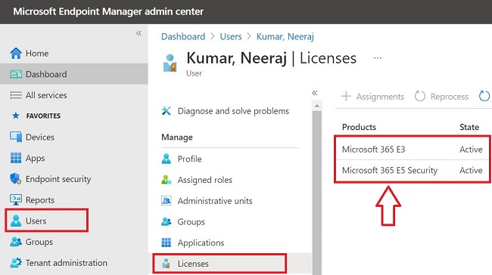This screenshot has width=492, height=275.
Task: Select the Microsoft 365 E5 Security row
Action: 413,171
